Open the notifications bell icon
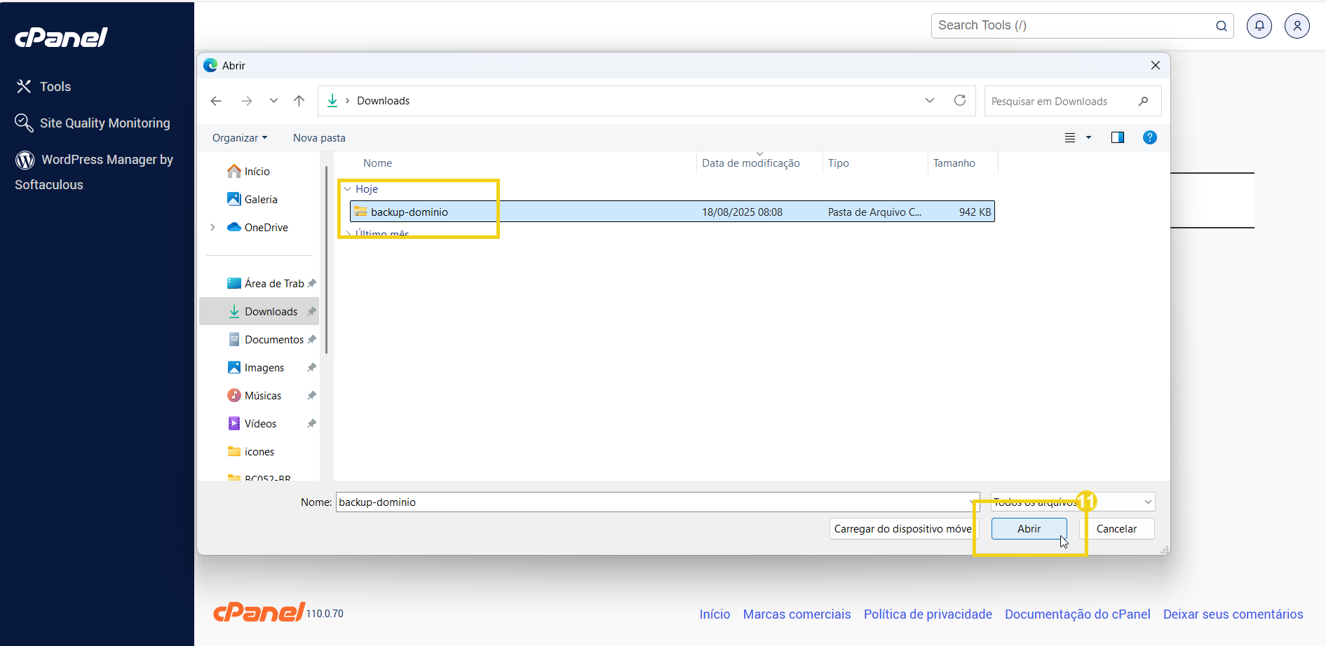This screenshot has width=1326, height=646. (1259, 26)
